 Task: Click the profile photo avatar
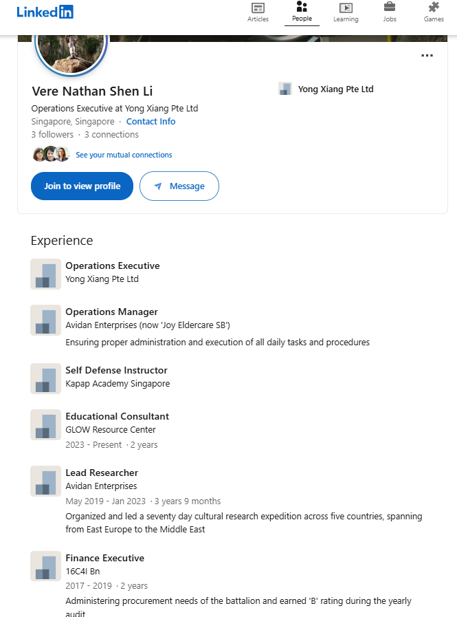(x=71, y=49)
